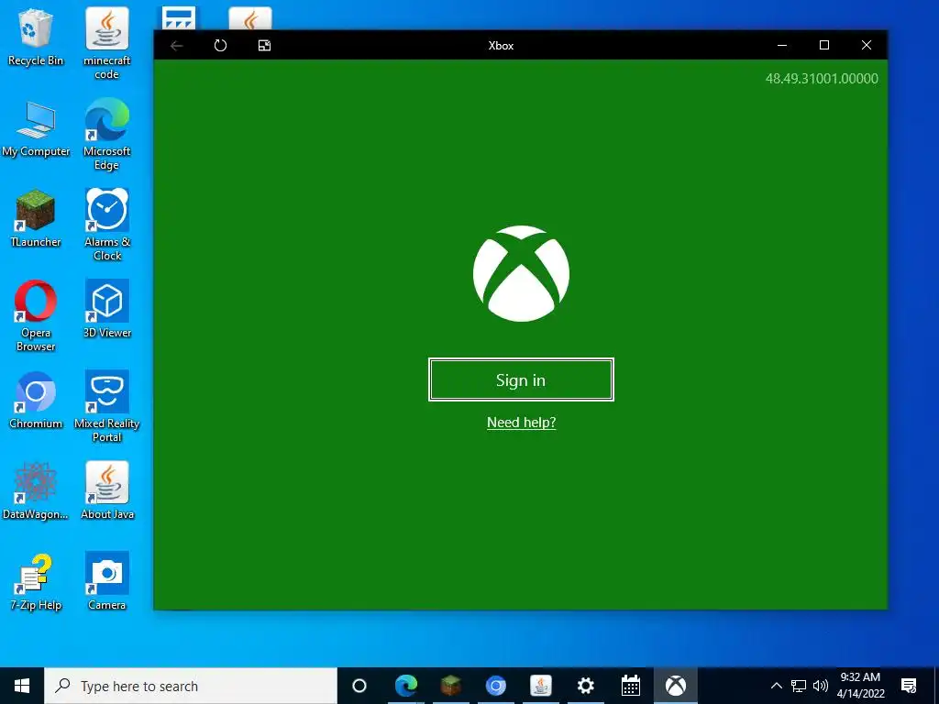Viewport: 939px width, 704px height.
Task: Open the Action Center notifications icon
Action: [x=909, y=686]
